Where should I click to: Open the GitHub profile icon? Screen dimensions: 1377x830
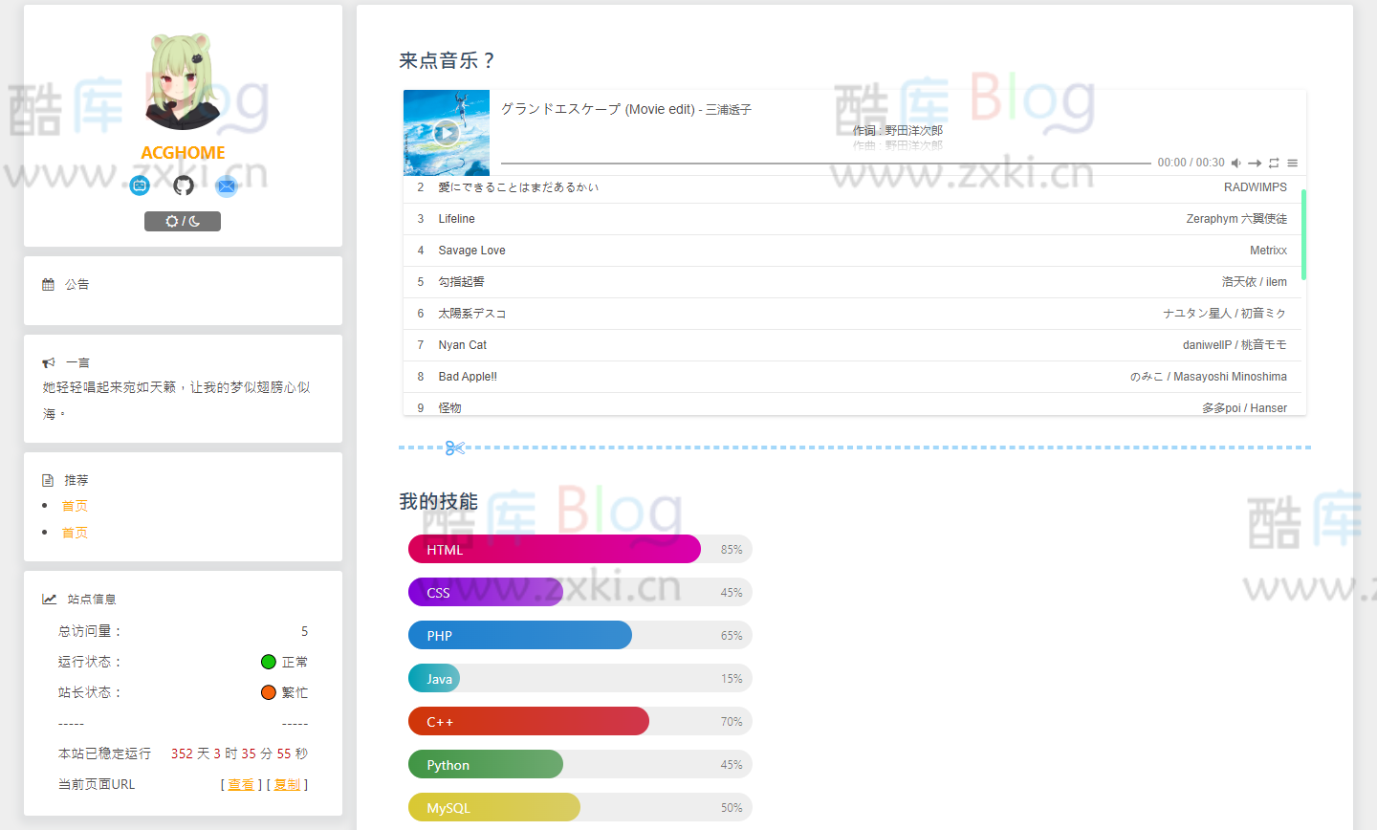182,185
